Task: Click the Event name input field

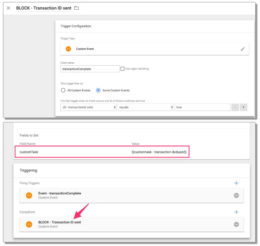Action: (90, 69)
